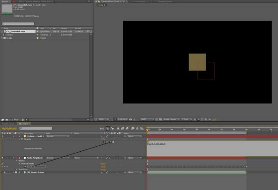This screenshot has height=190, width=278.
Task: Click the viewer current time button
Action: [x=123, y=119]
